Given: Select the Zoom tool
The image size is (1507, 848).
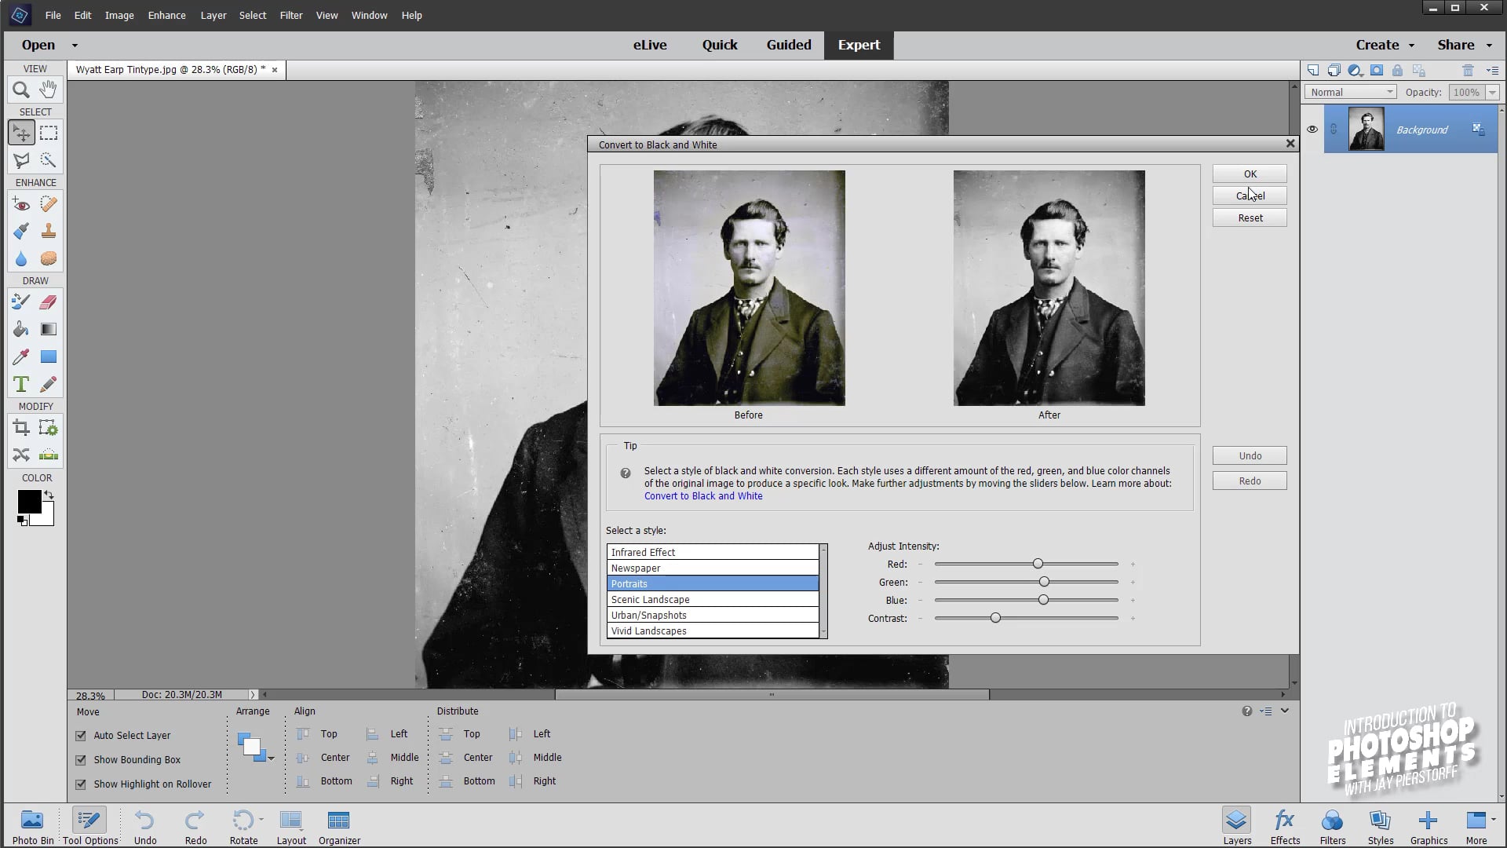Looking at the screenshot, I should pos(20,90).
